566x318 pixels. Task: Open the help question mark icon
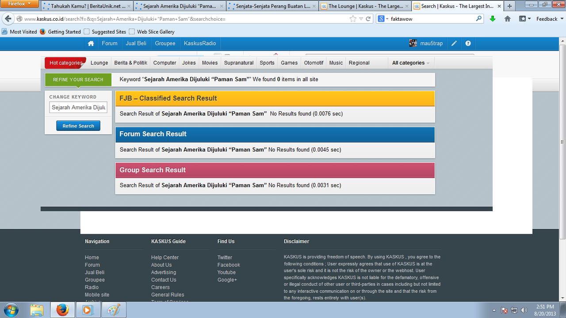(x=468, y=43)
